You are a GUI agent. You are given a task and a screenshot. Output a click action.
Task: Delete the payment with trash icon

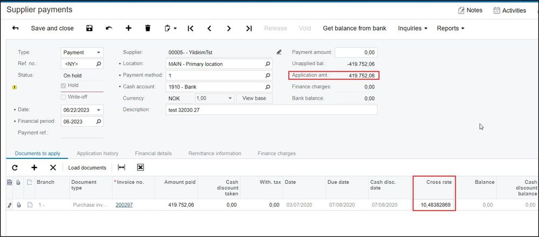pos(148,28)
